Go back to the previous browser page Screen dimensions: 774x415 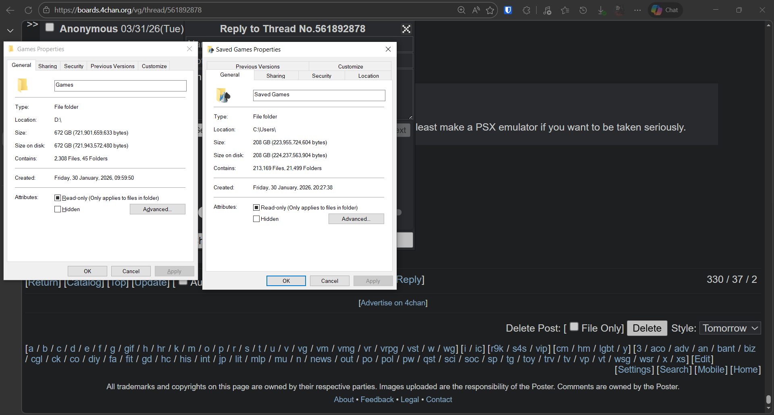(x=10, y=10)
